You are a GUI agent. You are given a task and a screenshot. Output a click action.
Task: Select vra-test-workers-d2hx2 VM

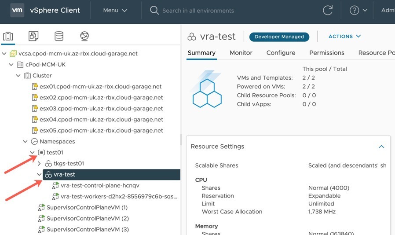(119, 196)
